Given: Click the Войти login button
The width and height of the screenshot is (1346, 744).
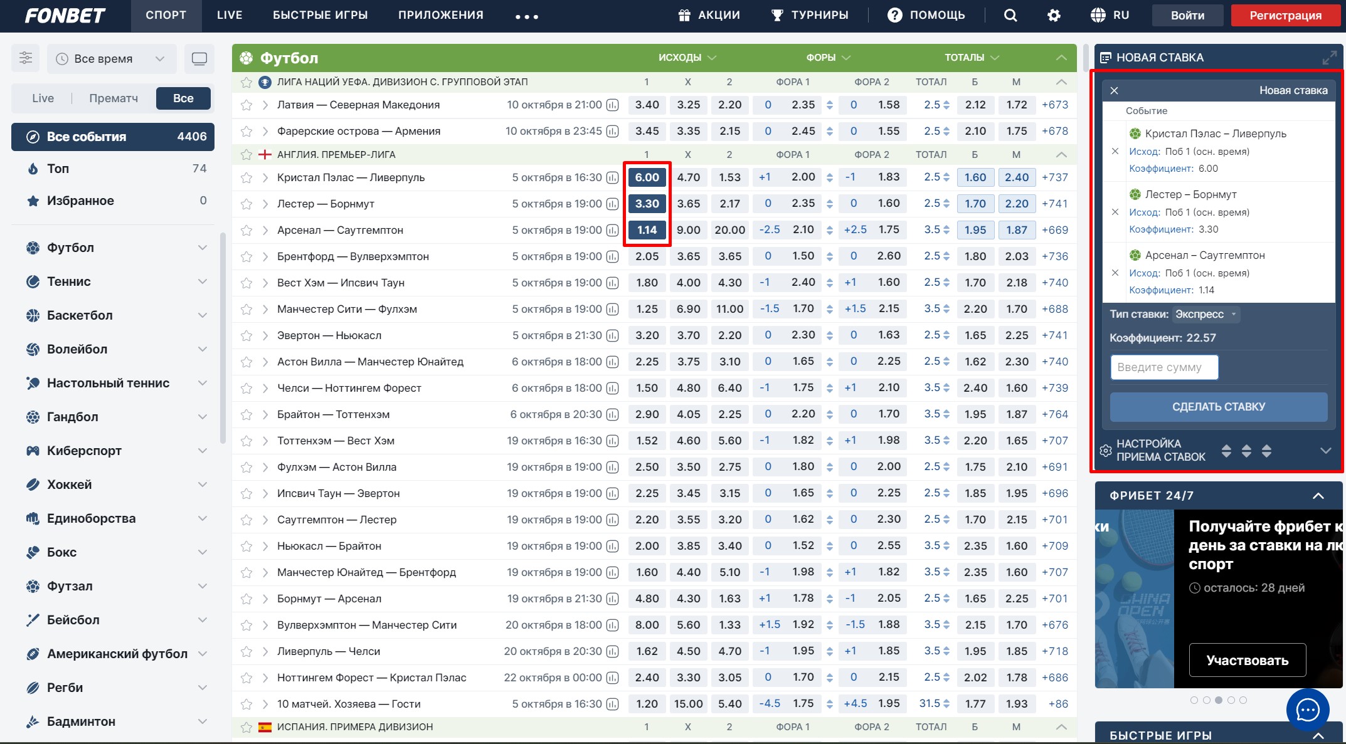Looking at the screenshot, I should 1187,16.
